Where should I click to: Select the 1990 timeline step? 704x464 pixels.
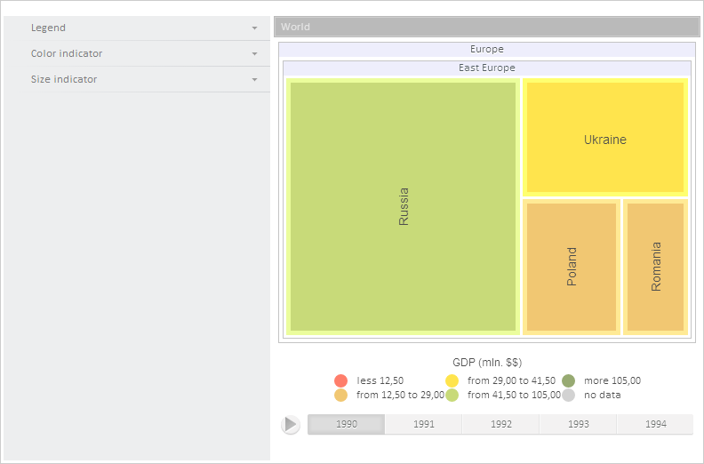click(x=347, y=424)
